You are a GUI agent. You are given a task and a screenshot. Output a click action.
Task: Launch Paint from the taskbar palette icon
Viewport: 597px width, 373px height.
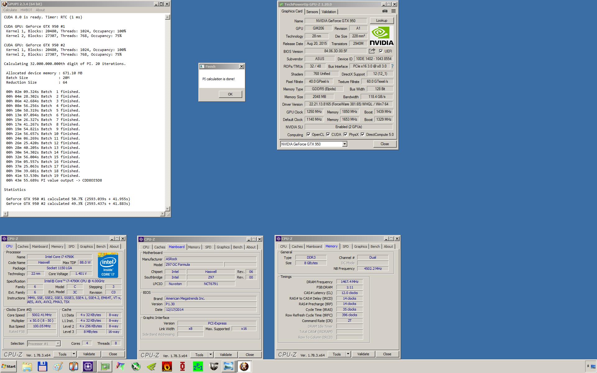[58, 367]
